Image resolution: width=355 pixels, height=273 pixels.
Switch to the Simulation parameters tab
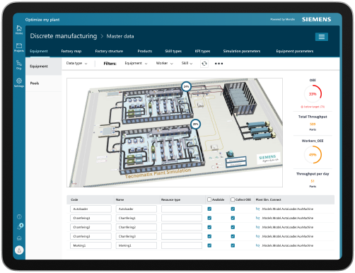pos(242,51)
